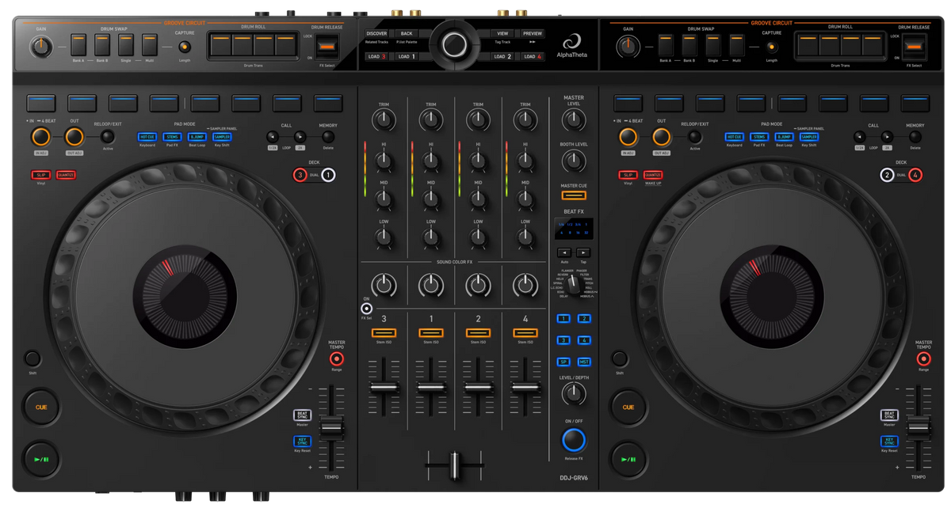Click the left deck Loop OUT button

74,138
